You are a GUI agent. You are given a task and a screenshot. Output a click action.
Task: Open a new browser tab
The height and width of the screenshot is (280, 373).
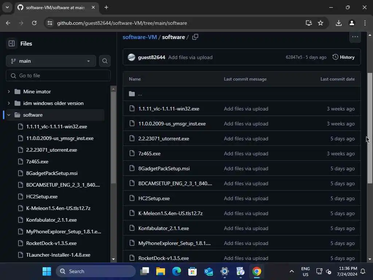coord(106,7)
